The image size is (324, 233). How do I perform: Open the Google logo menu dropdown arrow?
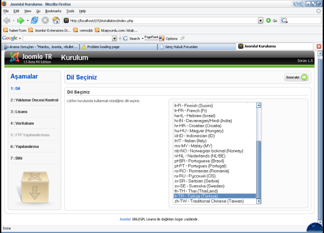tap(20, 38)
